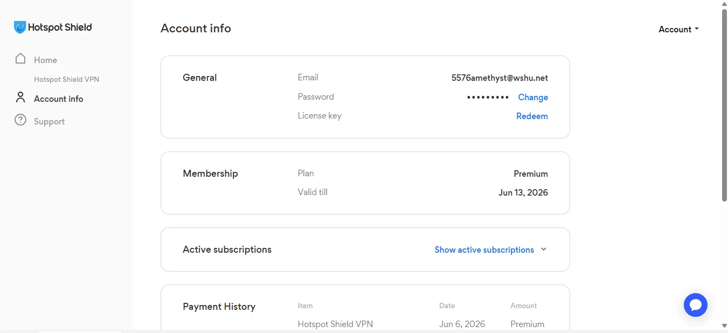The image size is (728, 333).
Task: Click the masked password dots
Action: [x=488, y=98]
